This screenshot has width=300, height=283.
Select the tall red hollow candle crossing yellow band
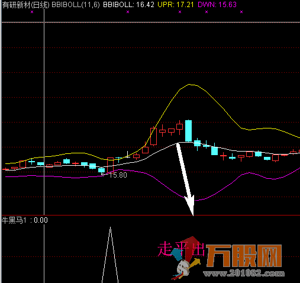point(153,136)
